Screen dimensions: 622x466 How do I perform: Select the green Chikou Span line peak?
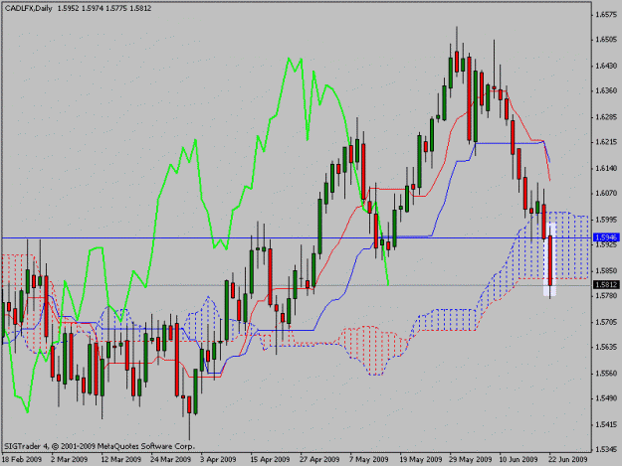tap(289, 59)
